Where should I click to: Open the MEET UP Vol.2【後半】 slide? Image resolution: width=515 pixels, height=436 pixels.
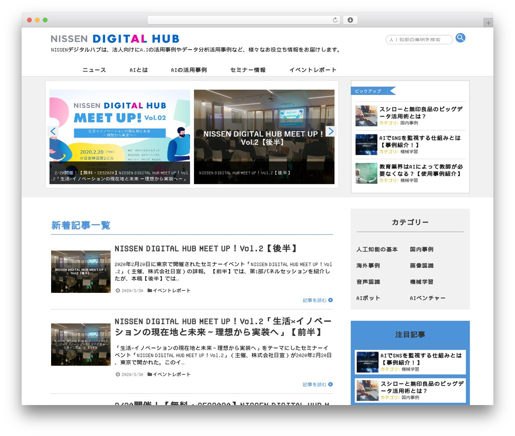264,137
